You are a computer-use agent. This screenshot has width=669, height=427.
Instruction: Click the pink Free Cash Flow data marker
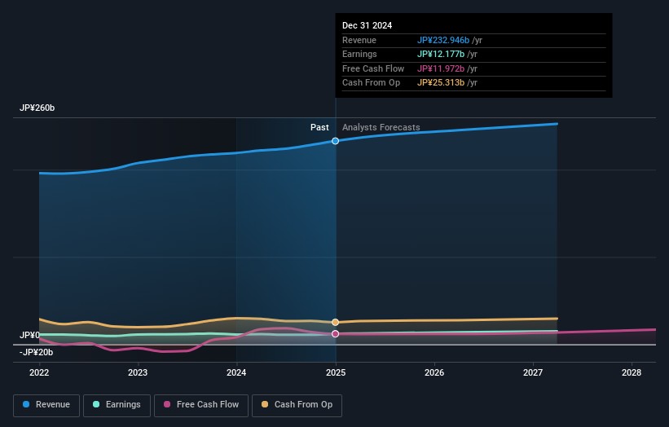335,333
